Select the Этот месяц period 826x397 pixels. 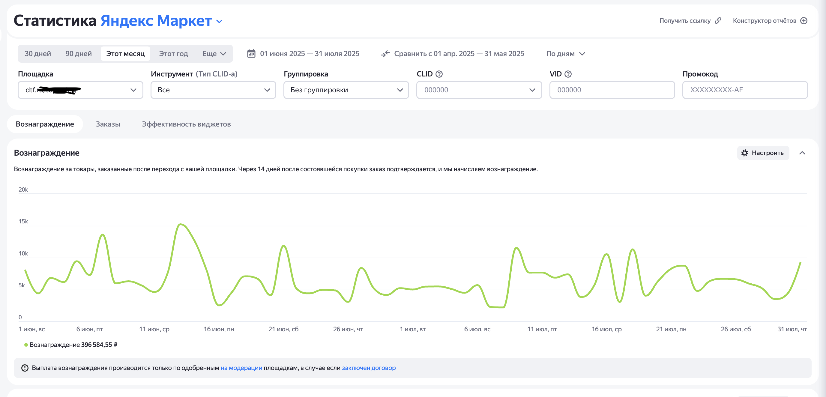coord(125,54)
